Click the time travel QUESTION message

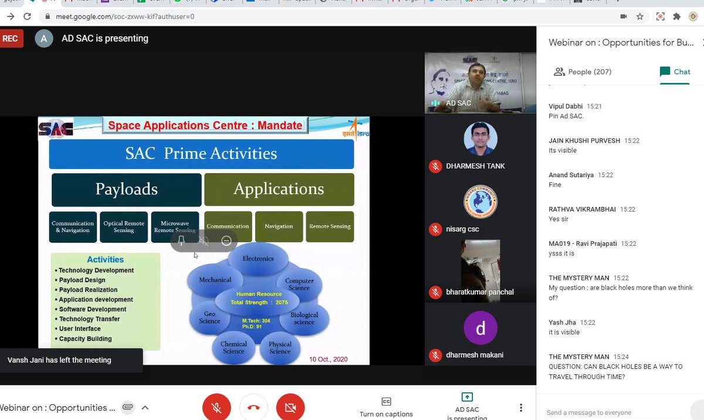tap(615, 371)
